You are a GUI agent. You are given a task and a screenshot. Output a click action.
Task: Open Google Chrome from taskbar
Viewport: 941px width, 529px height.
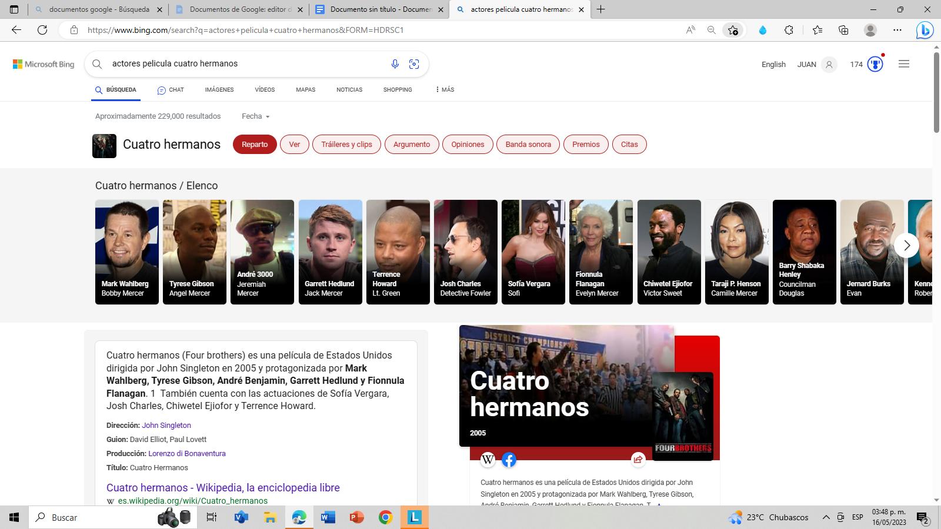[x=385, y=517]
